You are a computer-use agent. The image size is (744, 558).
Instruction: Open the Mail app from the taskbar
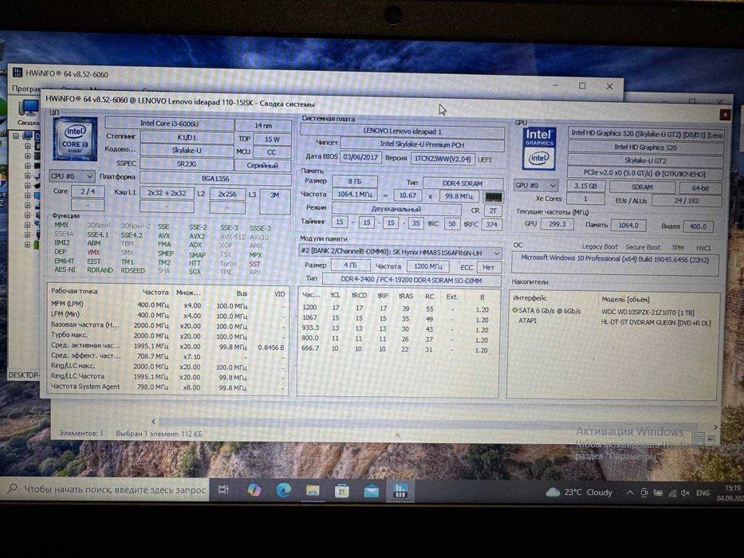(371, 492)
